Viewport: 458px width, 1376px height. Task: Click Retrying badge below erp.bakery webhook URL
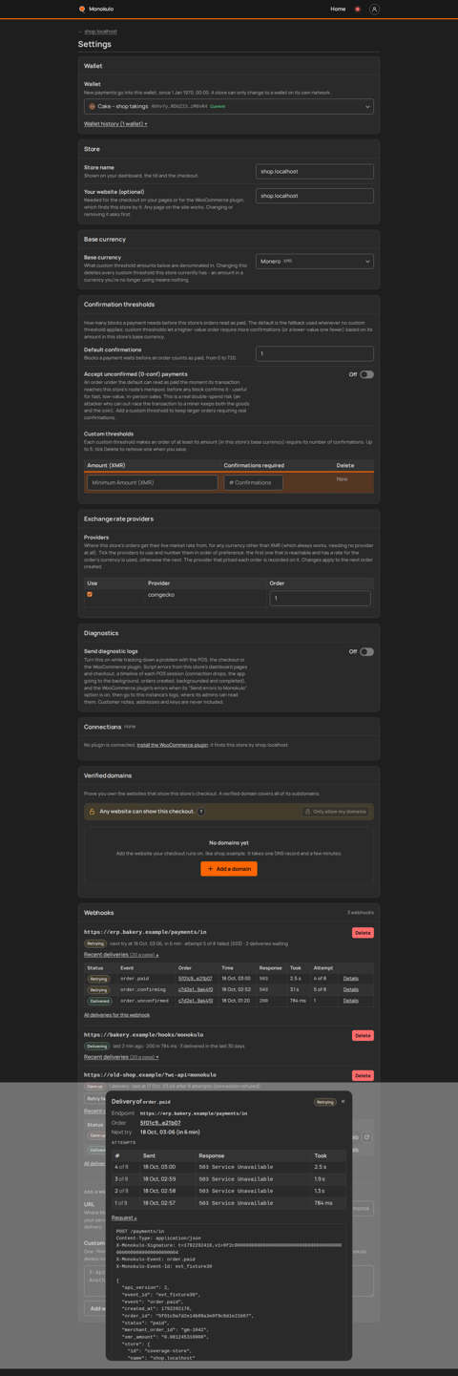pos(95,943)
